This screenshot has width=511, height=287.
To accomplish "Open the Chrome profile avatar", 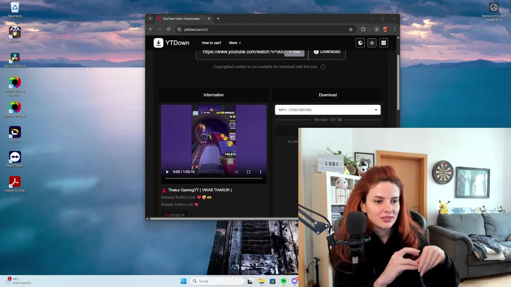I will click(x=385, y=29).
